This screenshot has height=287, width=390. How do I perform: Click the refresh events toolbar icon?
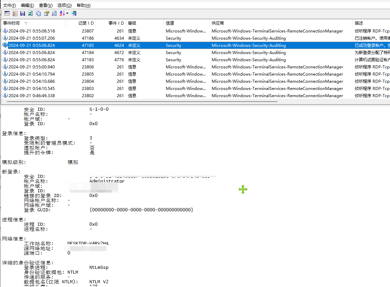click(30, 13)
